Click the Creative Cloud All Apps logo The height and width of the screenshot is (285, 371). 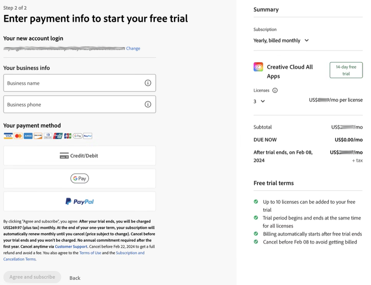[258, 67]
